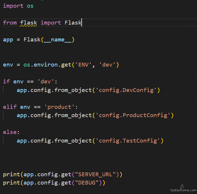
Task: Click the 'ENV' string literal
Action: [x=83, y=65]
